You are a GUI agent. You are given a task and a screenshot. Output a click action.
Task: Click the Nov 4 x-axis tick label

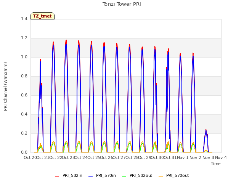pyautogui.click(x=221, y=157)
